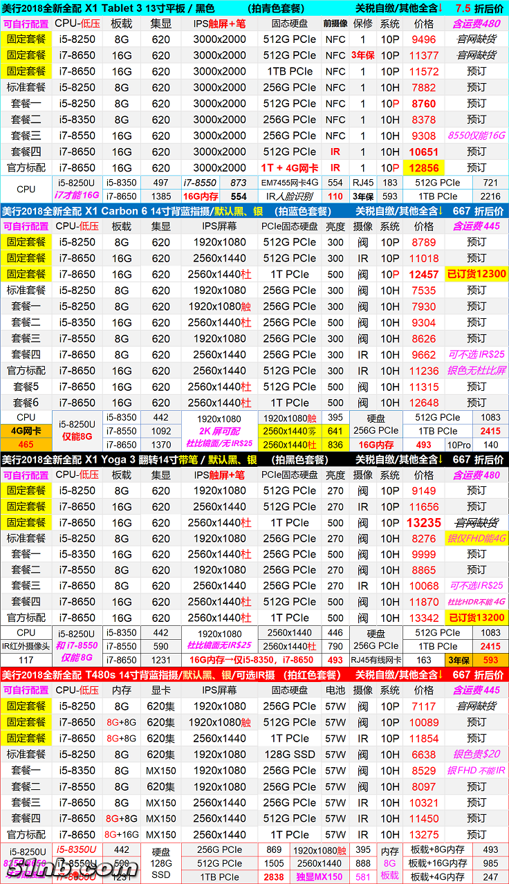
Task: Select the price cell 7882
Action: pyautogui.click(x=424, y=88)
